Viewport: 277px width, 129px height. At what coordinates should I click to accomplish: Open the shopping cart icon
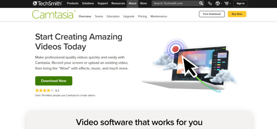(226, 3)
